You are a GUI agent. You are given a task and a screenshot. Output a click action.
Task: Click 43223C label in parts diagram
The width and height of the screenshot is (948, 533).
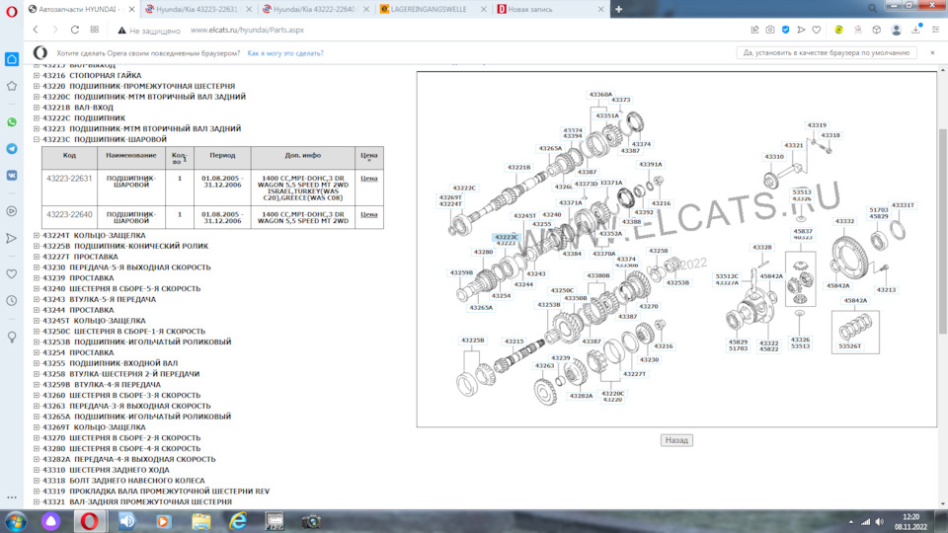506,238
